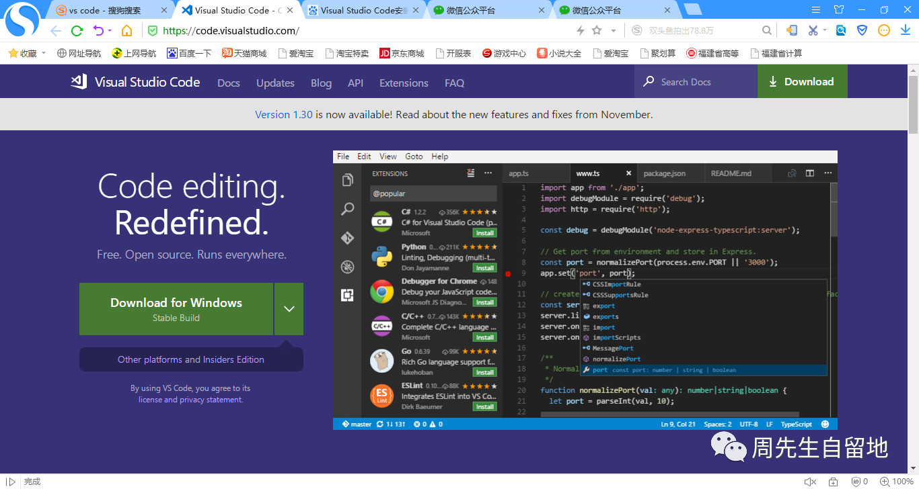Viewport: 919px width, 489px height.
Task: Click the send-to-phone icon in the toolbar
Action: (792, 31)
